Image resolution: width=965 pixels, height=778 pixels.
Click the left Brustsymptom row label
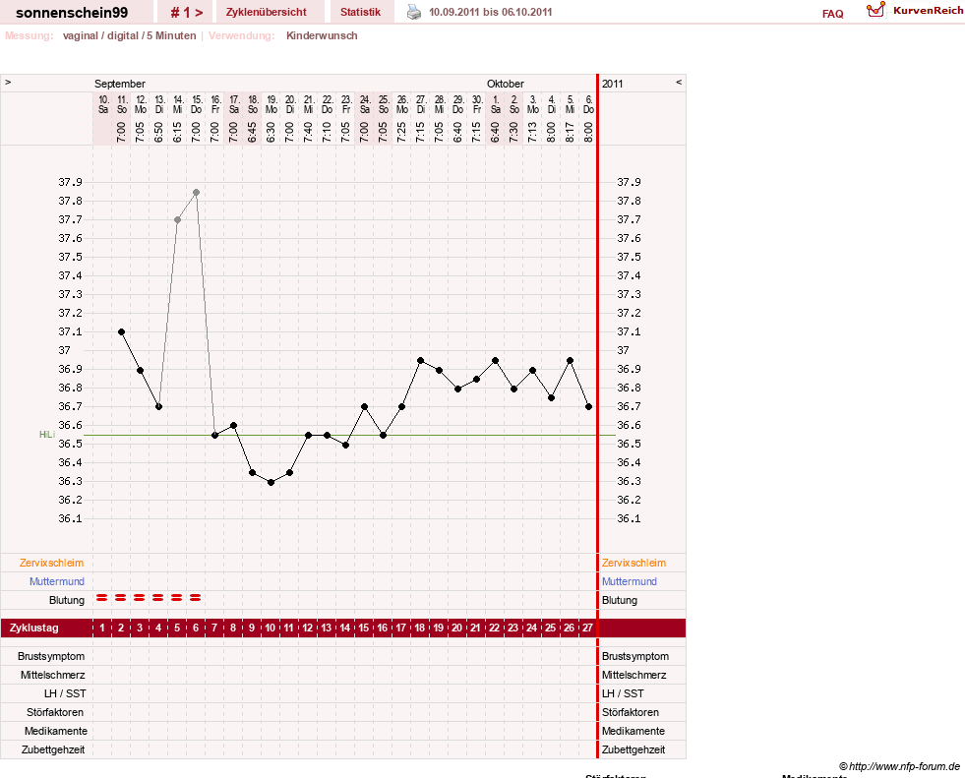(51, 656)
